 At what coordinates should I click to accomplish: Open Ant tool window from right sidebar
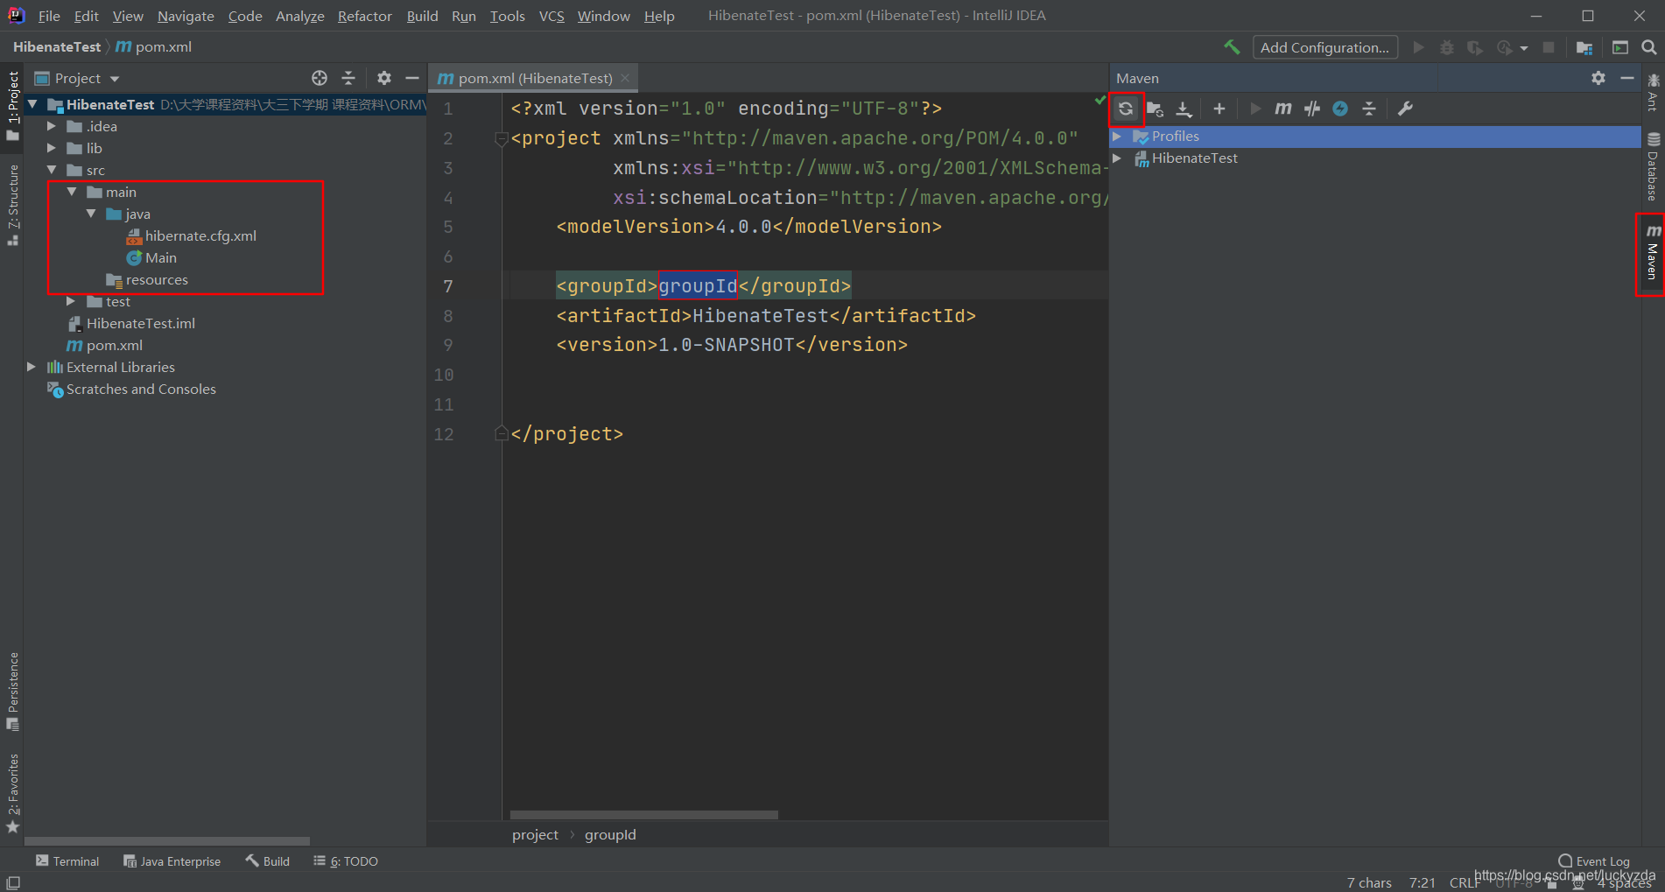coord(1653,93)
